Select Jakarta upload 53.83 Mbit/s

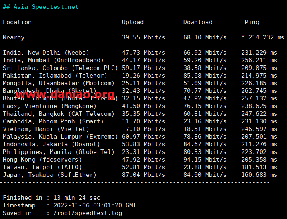point(143,144)
